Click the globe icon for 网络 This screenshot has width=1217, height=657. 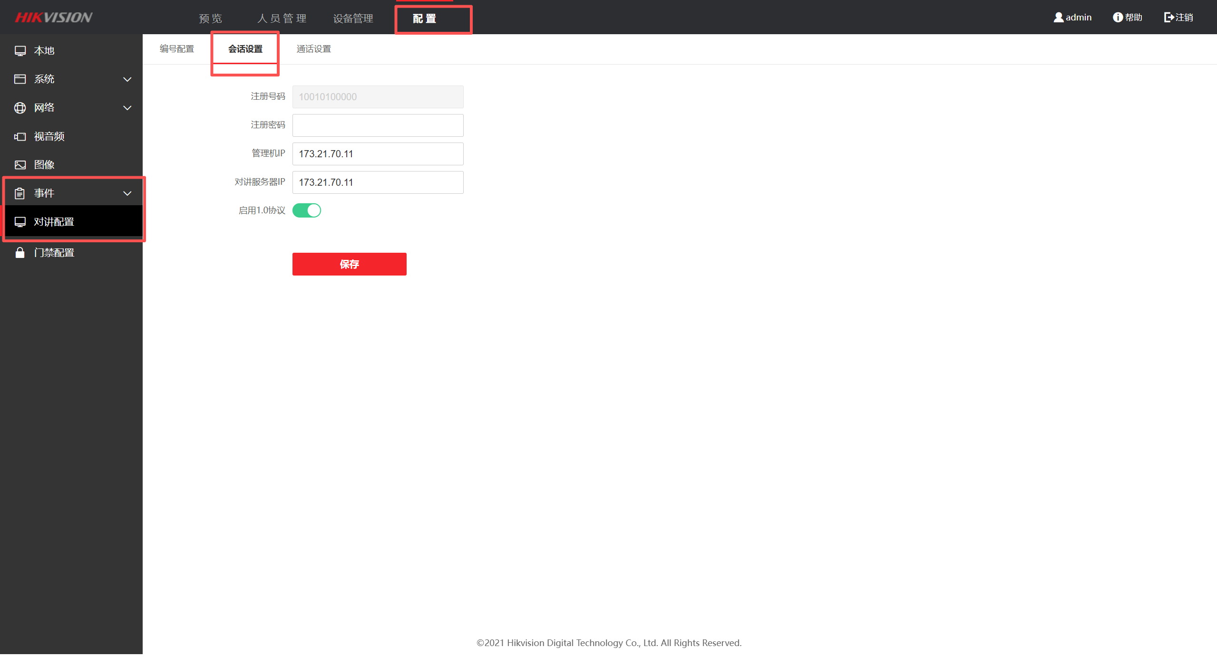tap(20, 108)
